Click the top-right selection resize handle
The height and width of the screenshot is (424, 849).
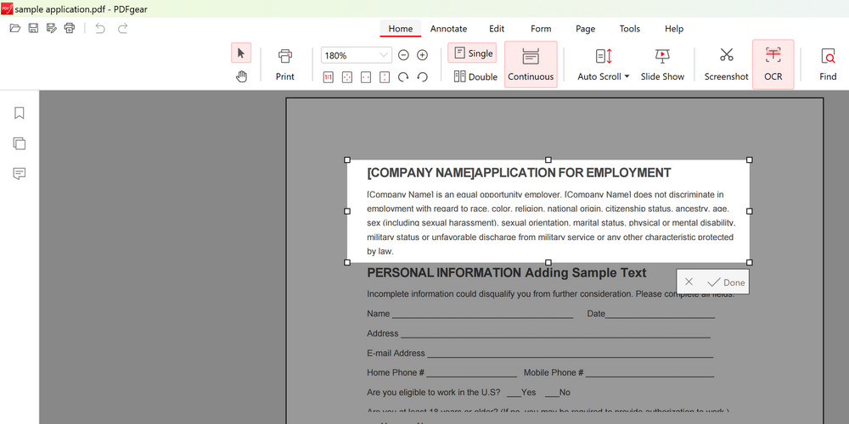[x=750, y=159]
